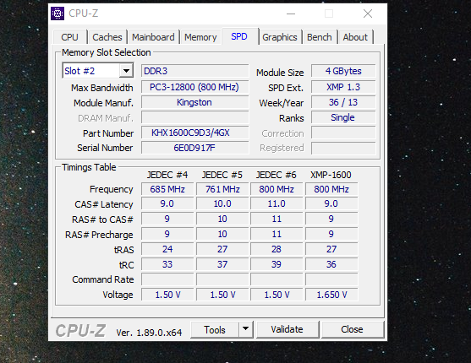Click the XMP-1600 voltage value 1.650 V
Viewport: 471px width, 363px height.
pos(331,295)
